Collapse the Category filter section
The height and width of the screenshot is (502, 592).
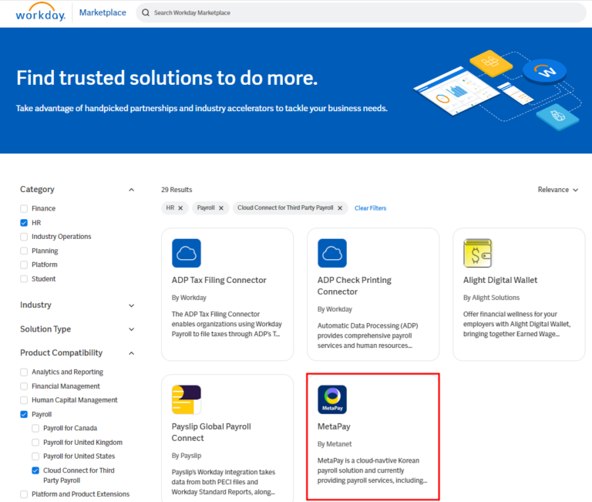click(x=131, y=190)
